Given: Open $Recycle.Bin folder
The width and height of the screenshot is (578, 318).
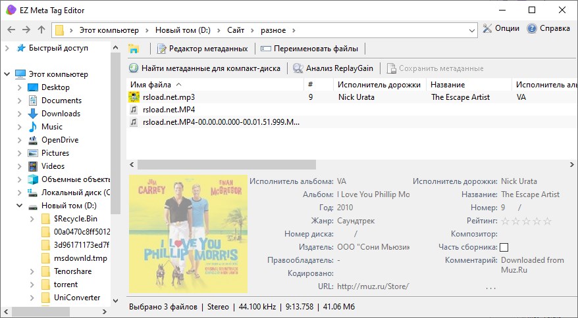Looking at the screenshot, I should [76, 219].
